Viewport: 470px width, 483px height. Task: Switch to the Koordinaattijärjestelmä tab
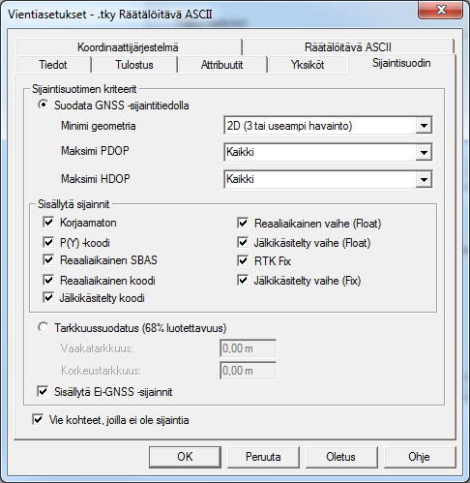click(129, 47)
